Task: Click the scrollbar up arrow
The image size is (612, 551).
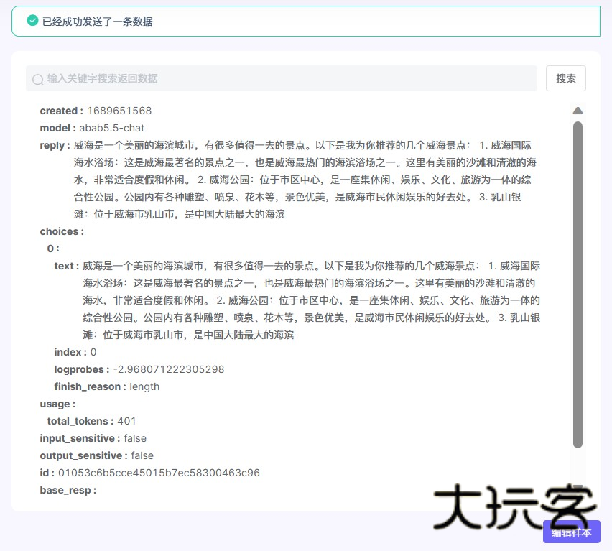Action: [x=578, y=110]
